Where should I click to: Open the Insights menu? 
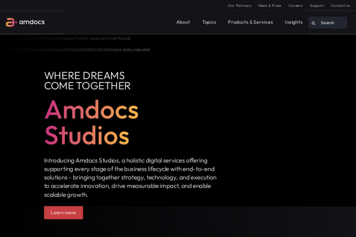pyautogui.click(x=293, y=22)
